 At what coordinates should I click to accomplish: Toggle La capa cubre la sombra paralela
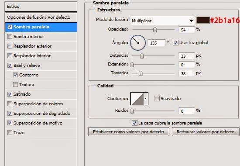[x=134, y=123]
